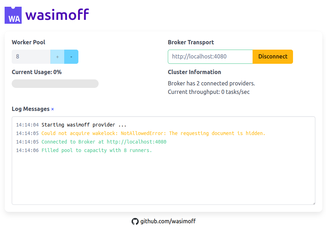The width and height of the screenshot is (326, 230).
Task: Click the Current Usage progress bar
Action: coord(55,83)
